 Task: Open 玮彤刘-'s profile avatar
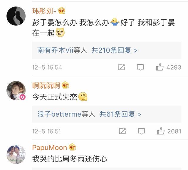16,16
